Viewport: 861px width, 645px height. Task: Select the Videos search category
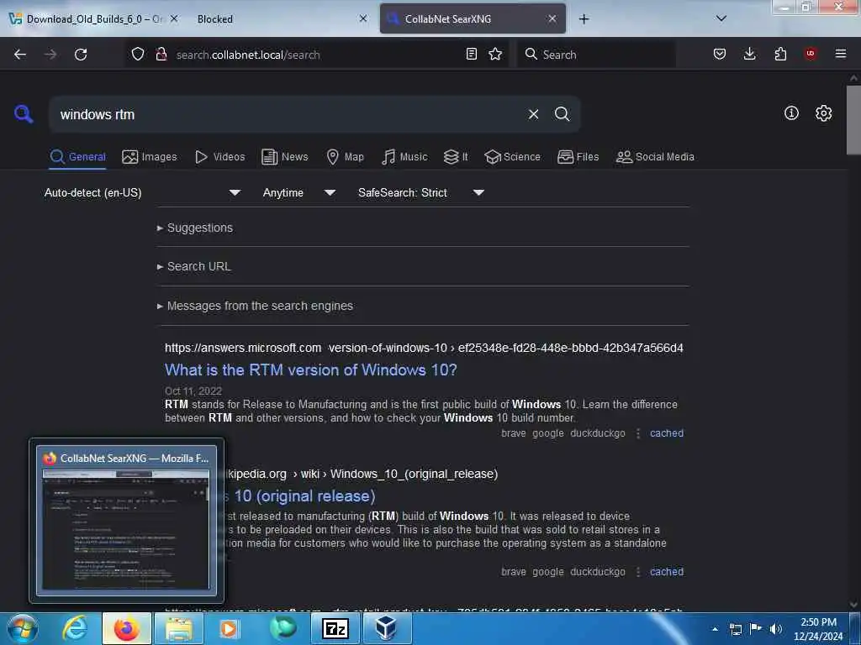tap(219, 157)
